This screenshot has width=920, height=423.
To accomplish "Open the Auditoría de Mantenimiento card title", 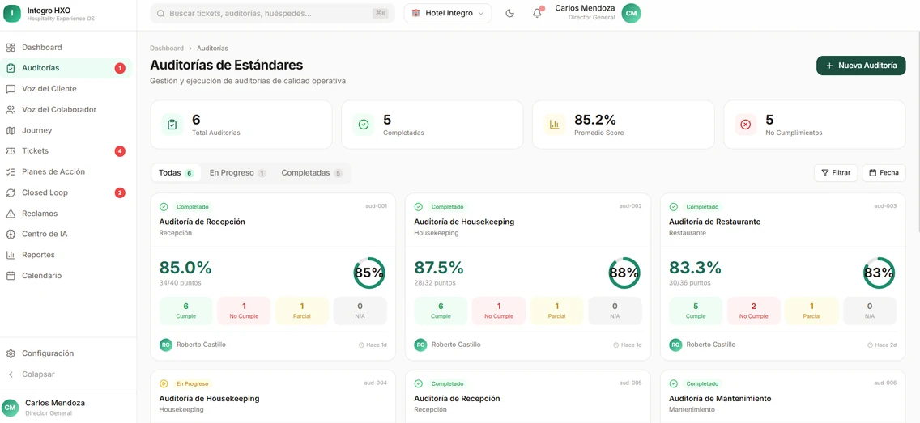I will click(x=720, y=399).
